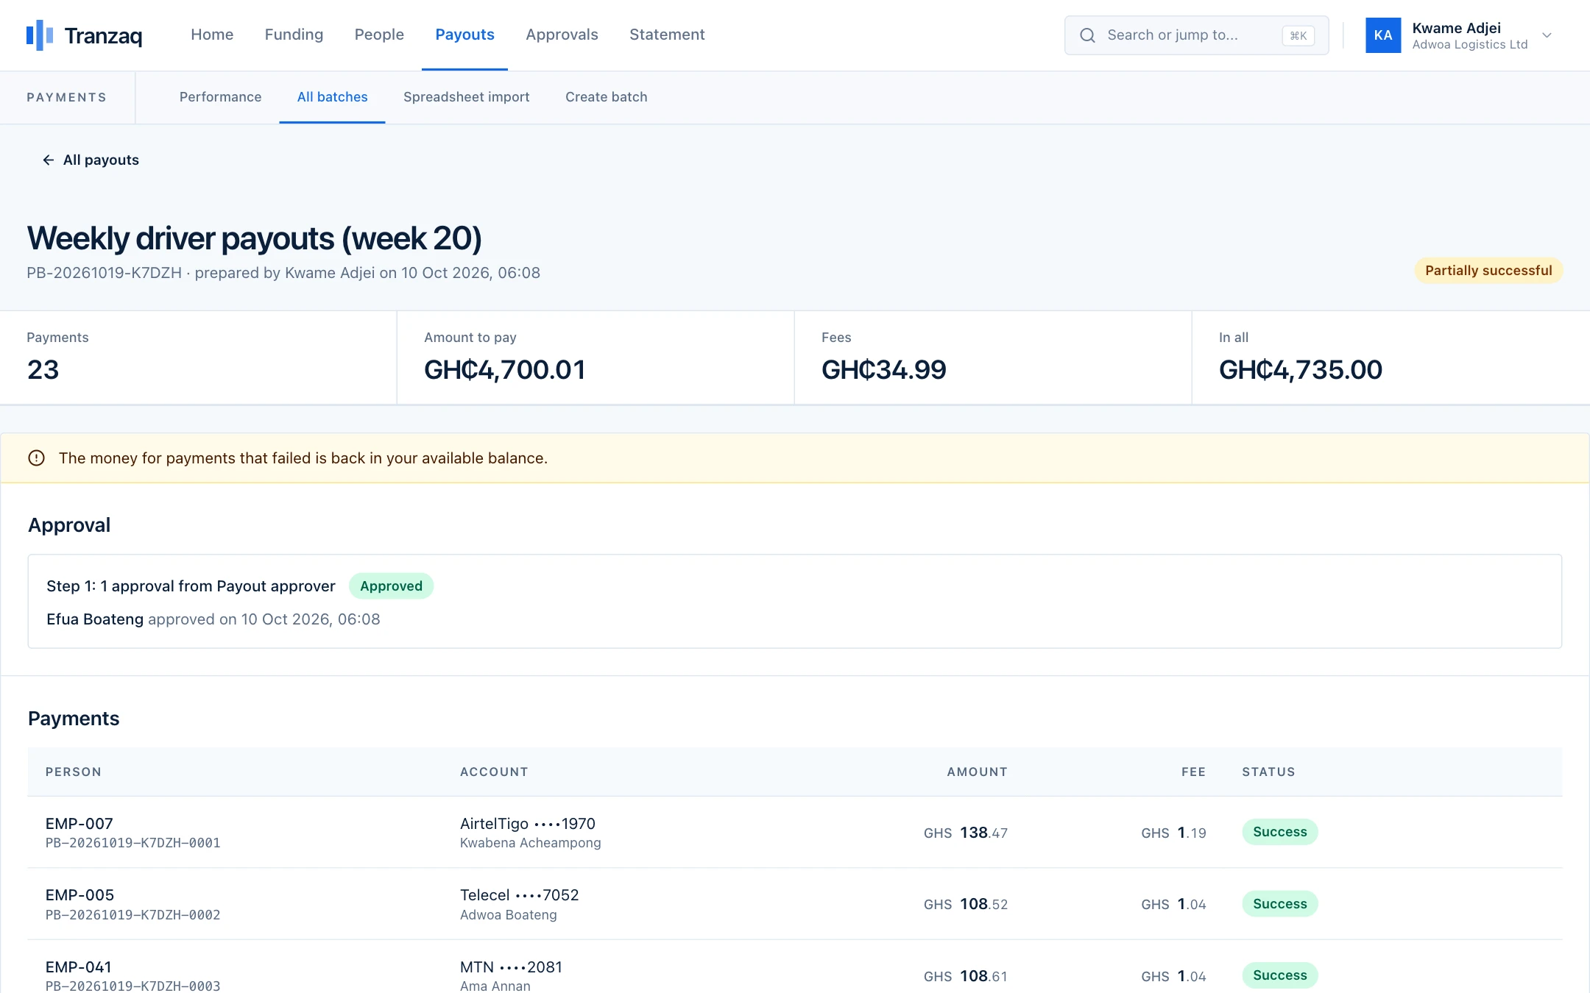
Task: Click the EMP-007 person row
Action: (x=795, y=832)
